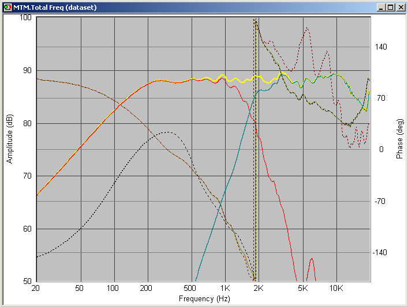Image resolution: width=408 pixels, height=307 pixels.
Task: Click the 2K frequency axis value
Action: 259,288
